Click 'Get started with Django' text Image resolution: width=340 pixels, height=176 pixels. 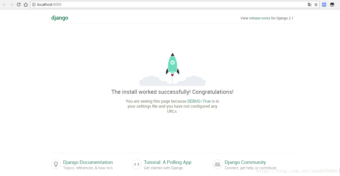tap(163, 168)
